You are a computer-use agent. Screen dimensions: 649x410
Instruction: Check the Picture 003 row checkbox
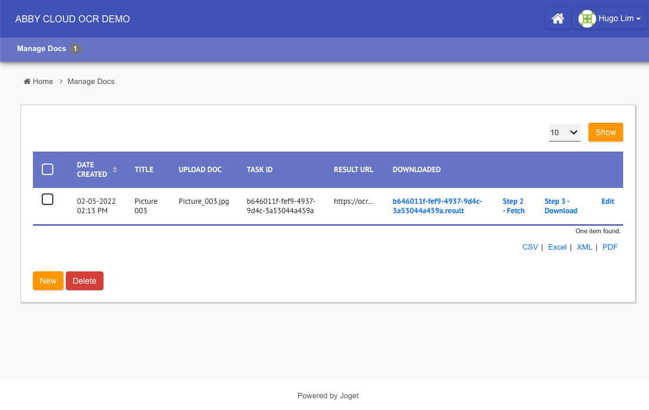[48, 200]
